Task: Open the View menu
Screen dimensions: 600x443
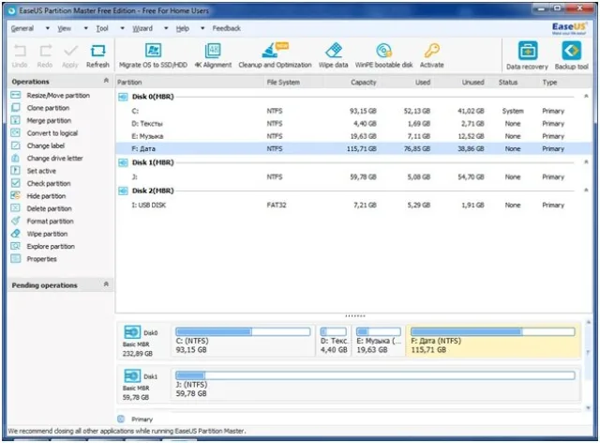Action: pyautogui.click(x=65, y=28)
